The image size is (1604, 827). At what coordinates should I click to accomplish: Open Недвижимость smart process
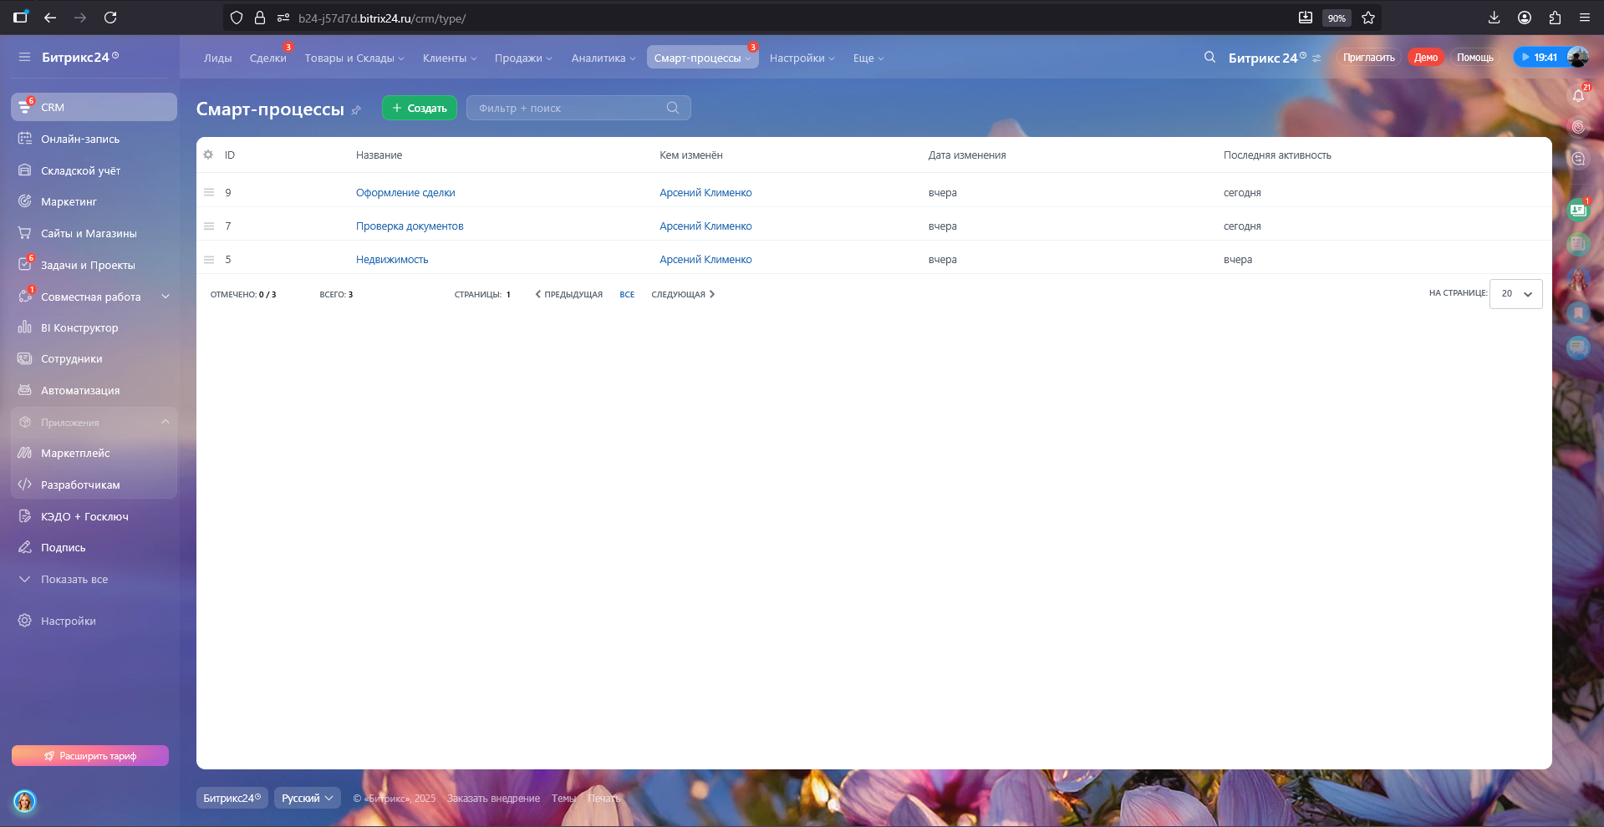click(392, 259)
